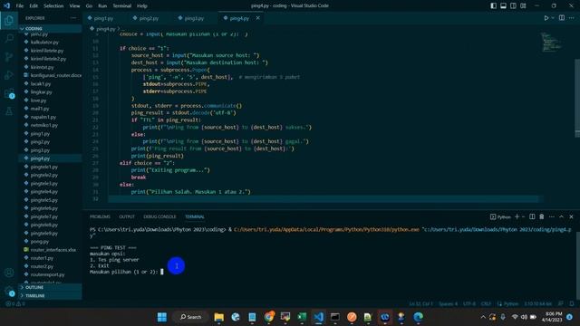The height and width of the screenshot is (326, 580).
Task: Open File Explorer from the taskbar
Action: (219, 317)
